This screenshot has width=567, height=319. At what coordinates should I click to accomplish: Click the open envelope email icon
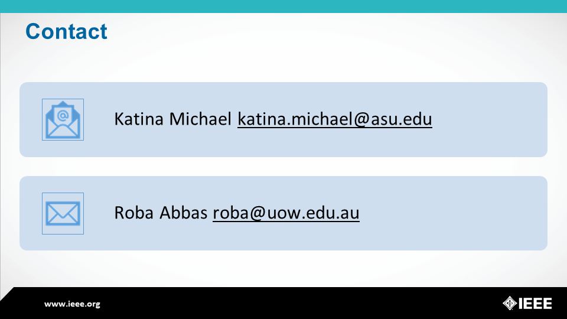pyautogui.click(x=63, y=120)
